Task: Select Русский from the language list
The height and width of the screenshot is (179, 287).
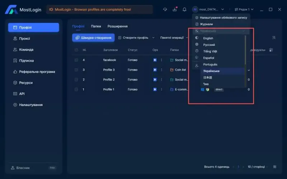Action: click(209, 45)
